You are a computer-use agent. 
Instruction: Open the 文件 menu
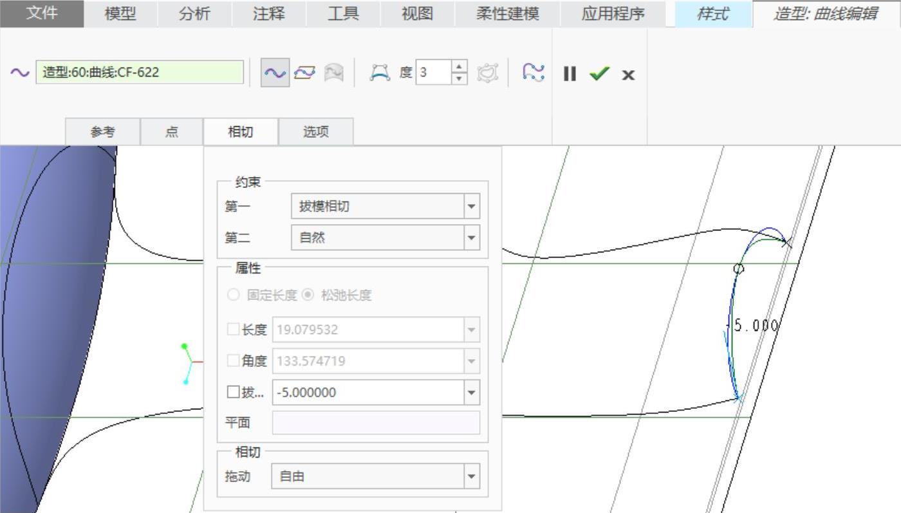[x=42, y=14]
